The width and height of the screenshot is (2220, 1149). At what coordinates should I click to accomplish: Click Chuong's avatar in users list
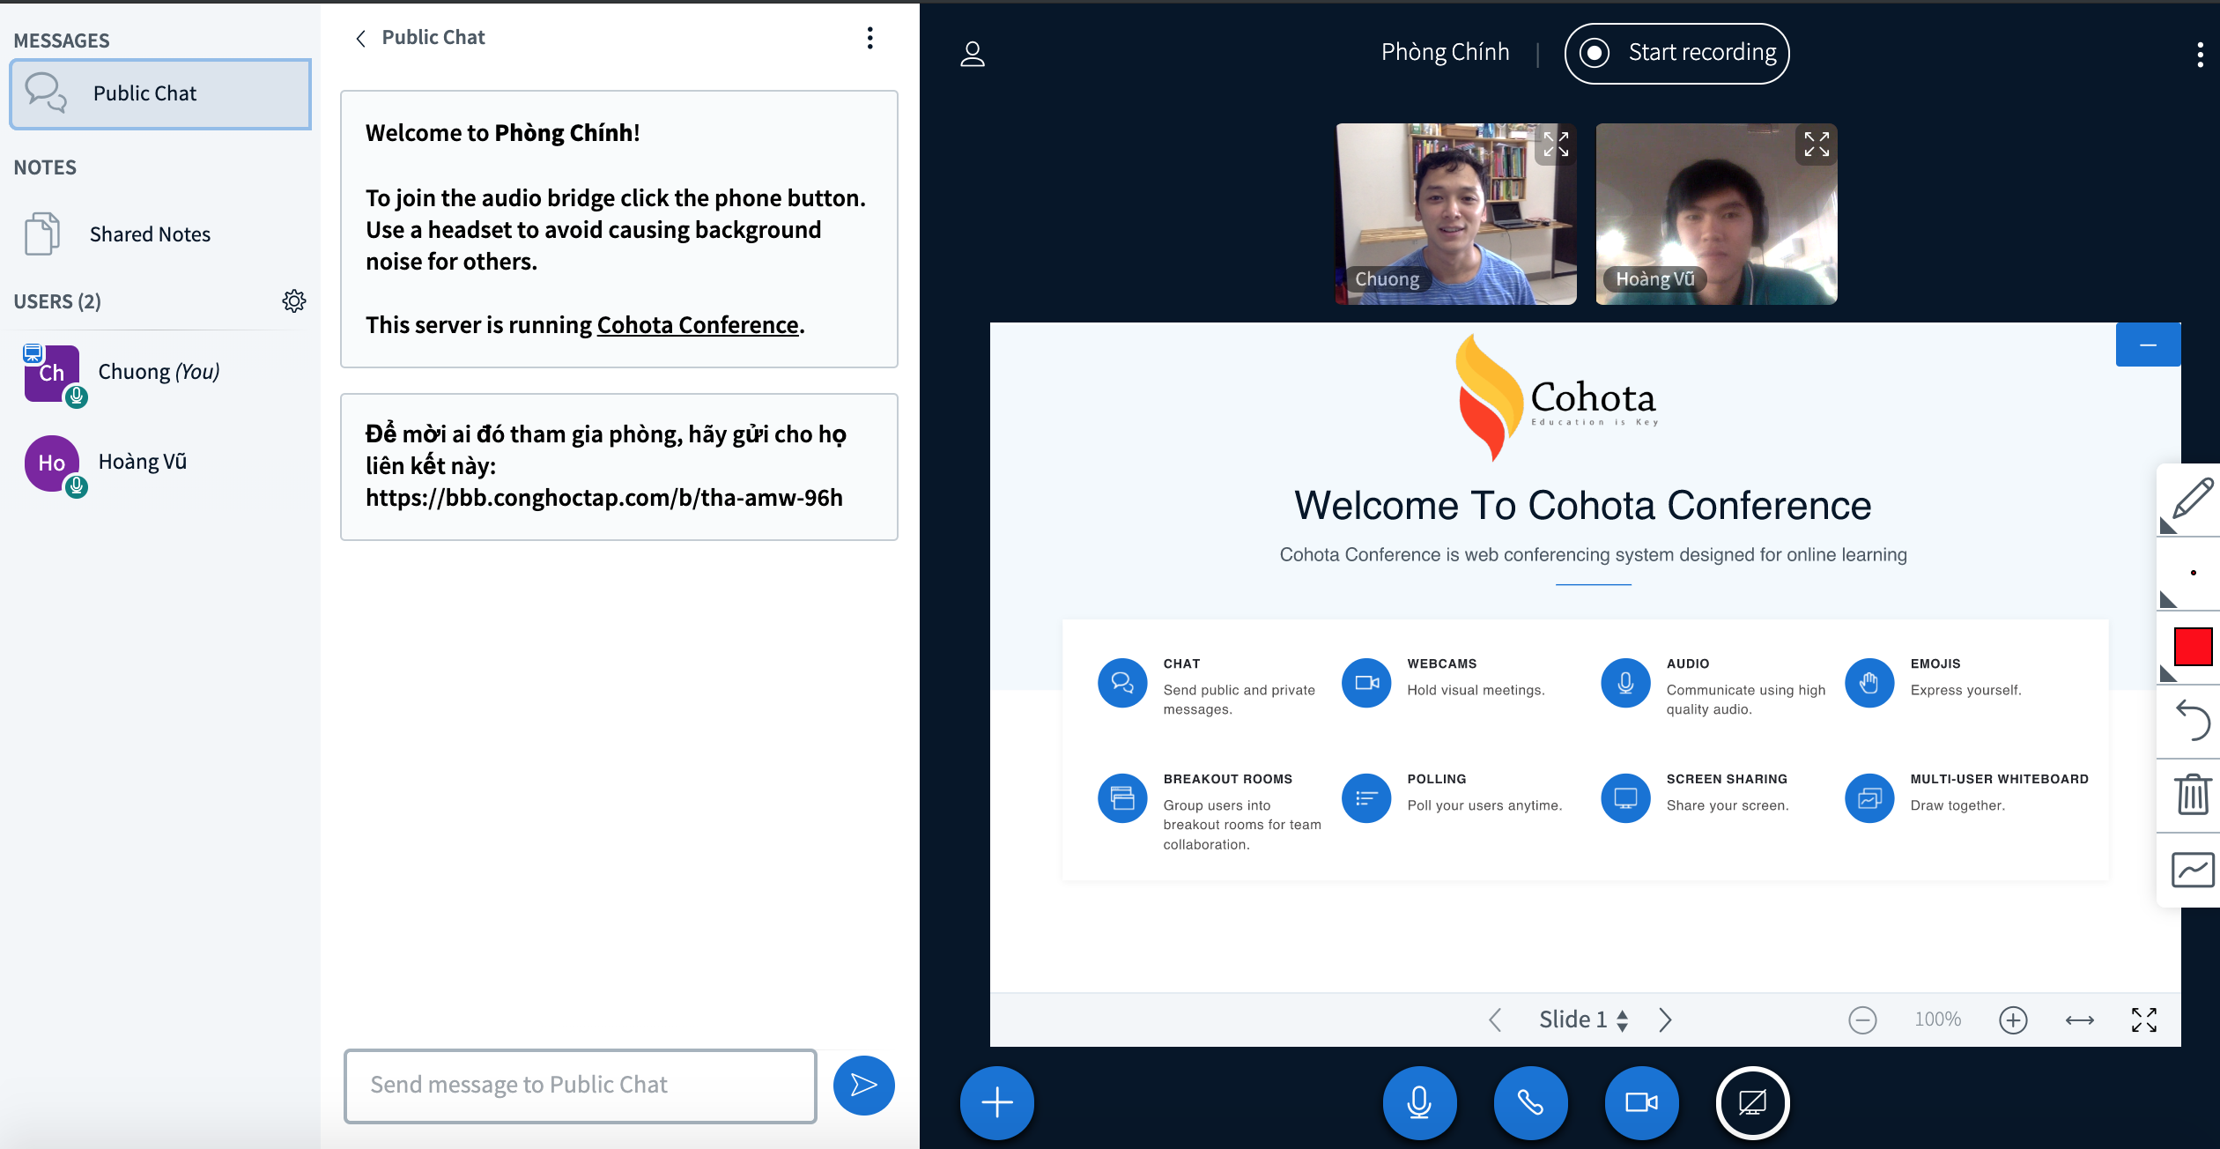pos(52,373)
